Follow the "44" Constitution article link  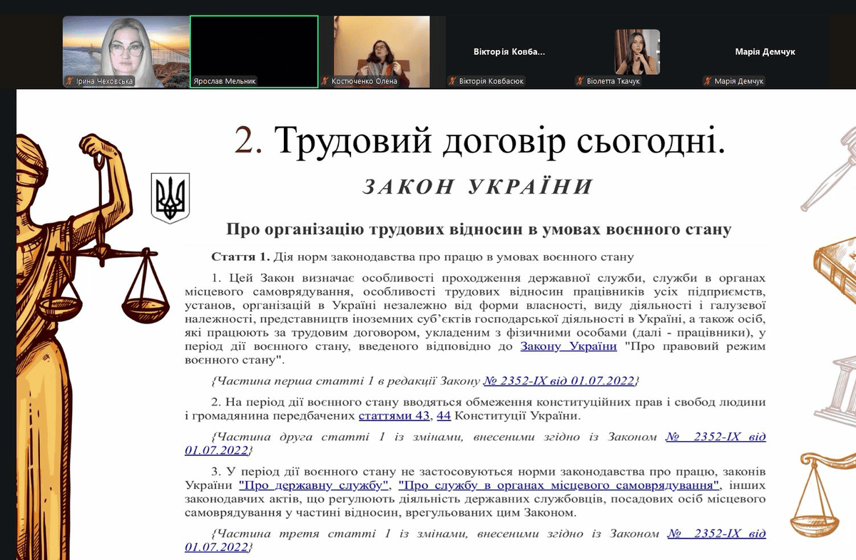click(x=444, y=415)
